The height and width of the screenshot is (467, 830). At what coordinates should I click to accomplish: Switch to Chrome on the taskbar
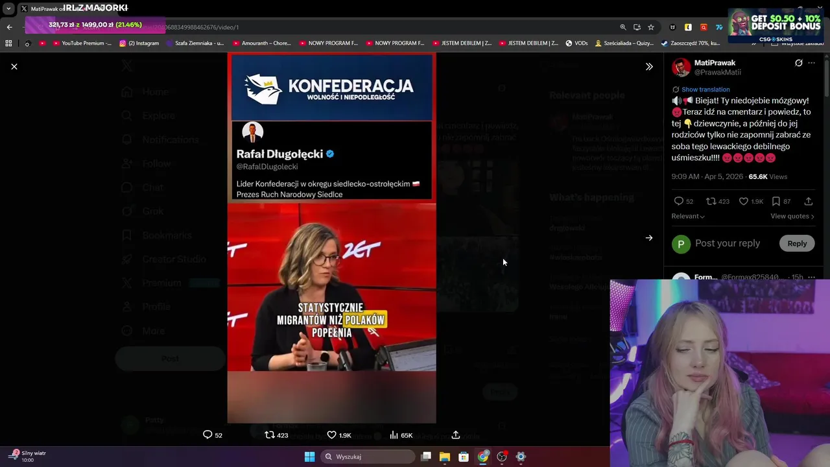pyautogui.click(x=482, y=457)
